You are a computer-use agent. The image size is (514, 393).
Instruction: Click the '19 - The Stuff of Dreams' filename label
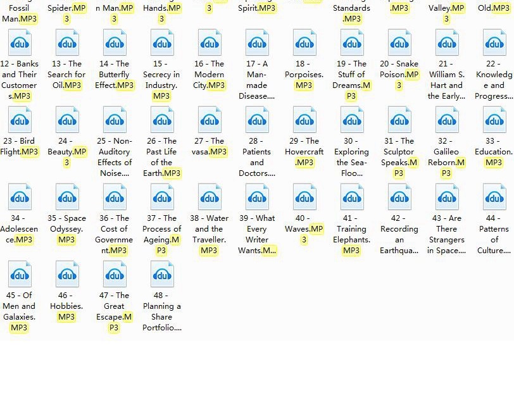coord(351,80)
